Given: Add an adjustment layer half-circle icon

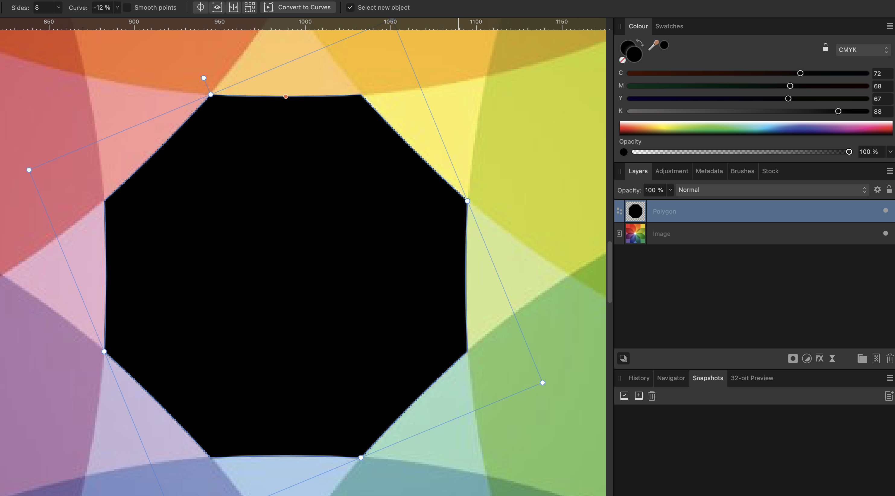Looking at the screenshot, I should [806, 358].
